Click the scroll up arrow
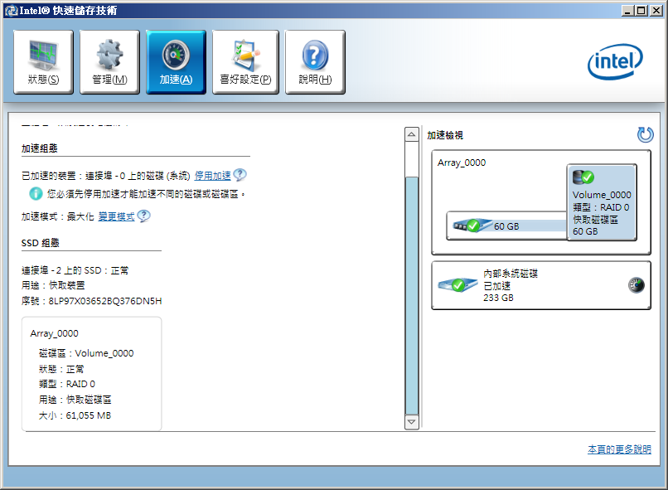The image size is (668, 490). (x=412, y=134)
